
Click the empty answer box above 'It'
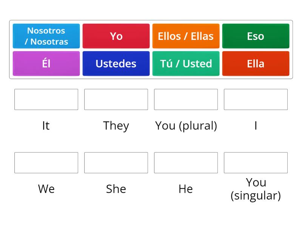coord(46,99)
